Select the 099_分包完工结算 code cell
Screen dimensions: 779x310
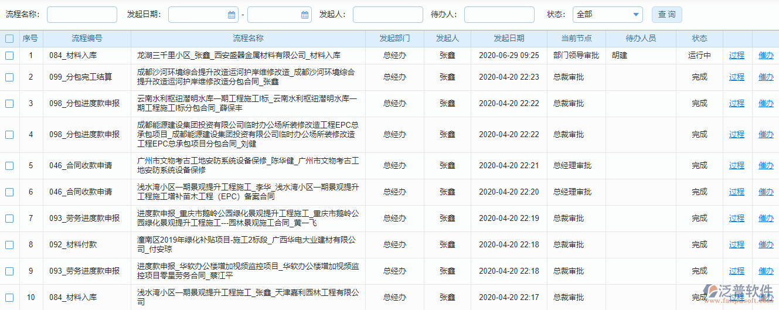pyautogui.click(x=81, y=77)
